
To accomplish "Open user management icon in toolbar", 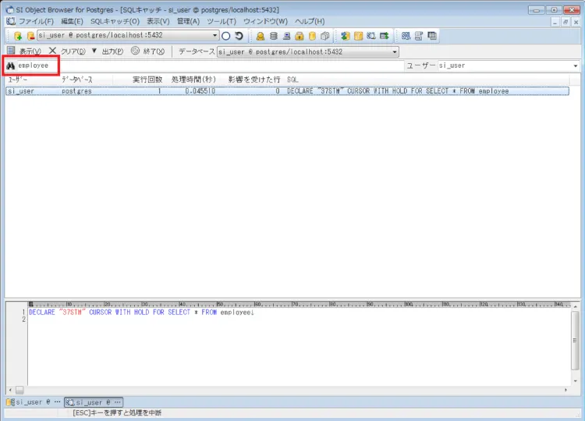I will pyautogui.click(x=261, y=36).
